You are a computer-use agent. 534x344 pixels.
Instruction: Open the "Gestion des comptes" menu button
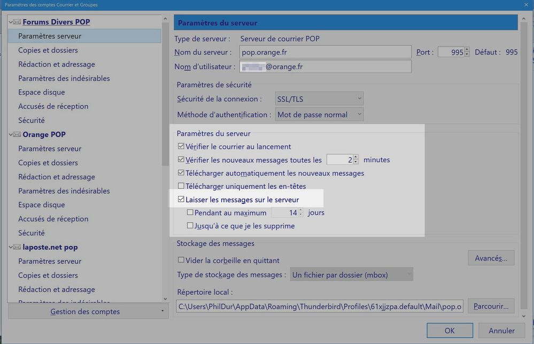pos(86,311)
